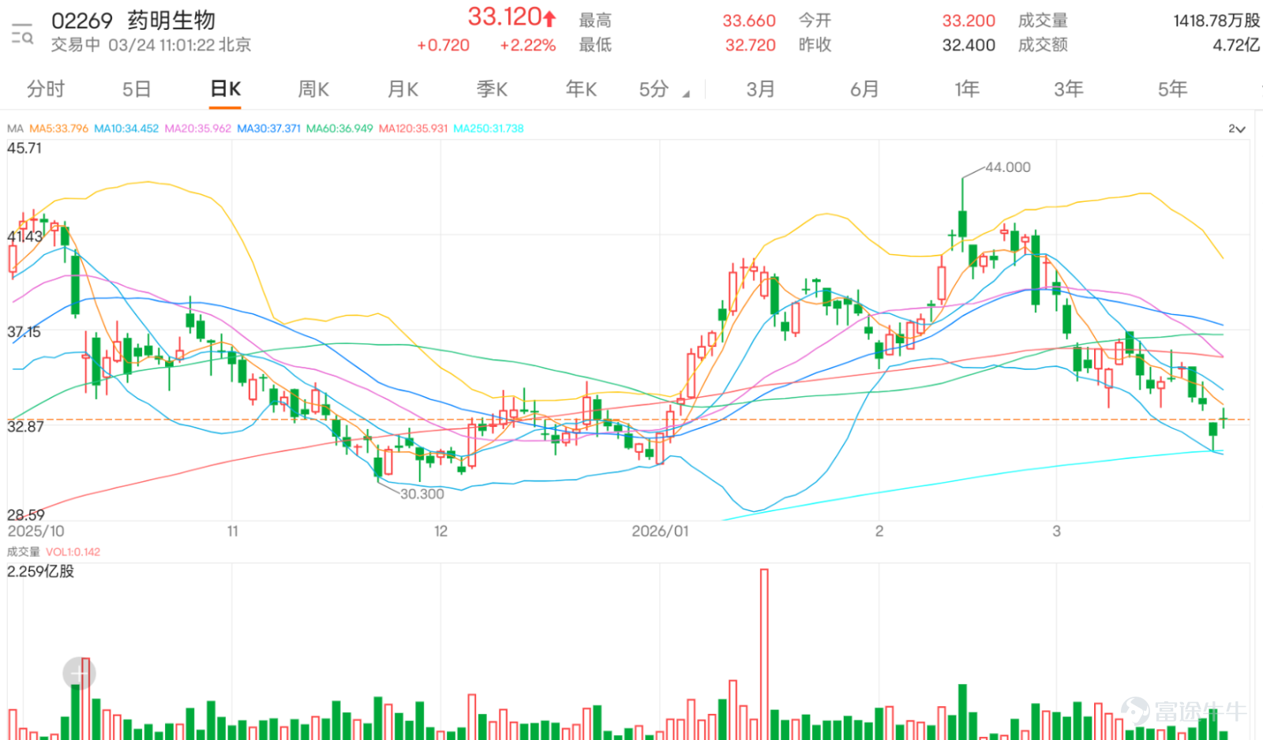Click the MA legend label
The image size is (1263, 740).
[x=15, y=129]
